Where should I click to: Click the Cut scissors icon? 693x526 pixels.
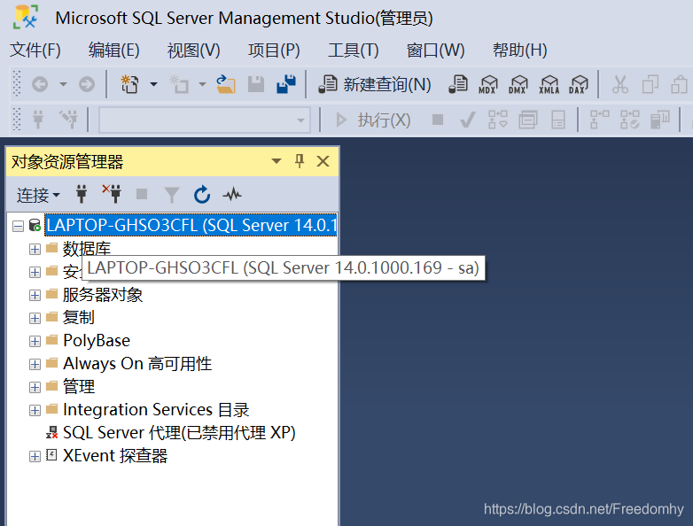(620, 84)
